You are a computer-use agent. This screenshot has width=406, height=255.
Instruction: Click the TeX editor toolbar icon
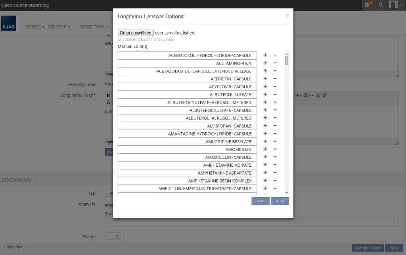pyautogui.click(x=300, y=95)
